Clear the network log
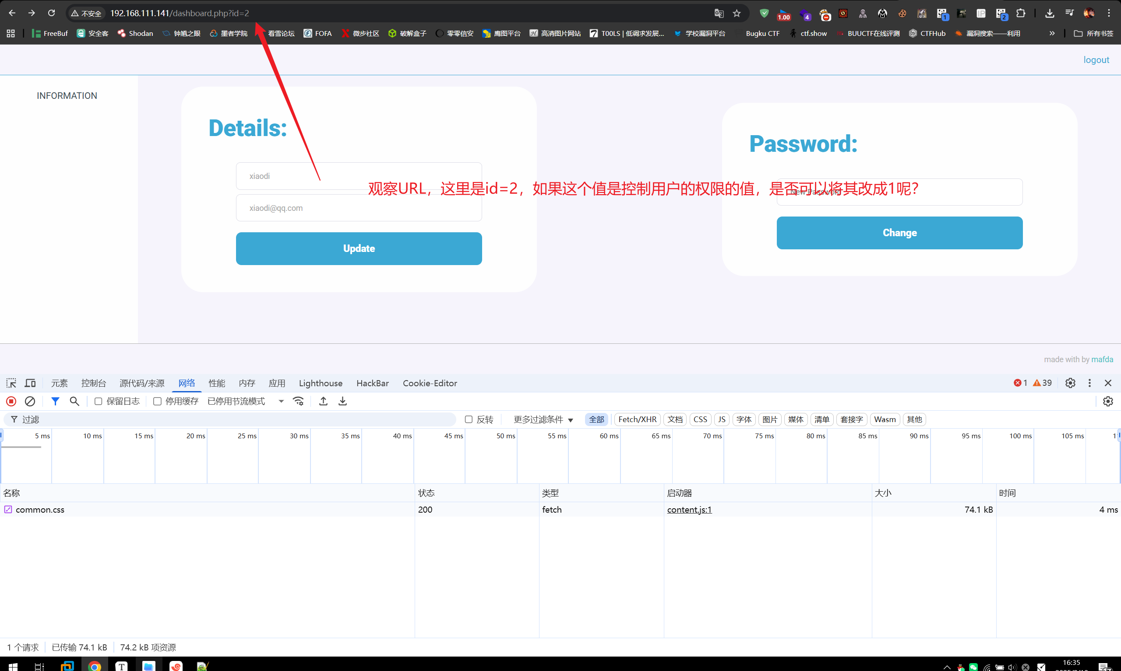The width and height of the screenshot is (1121, 671). click(x=30, y=401)
